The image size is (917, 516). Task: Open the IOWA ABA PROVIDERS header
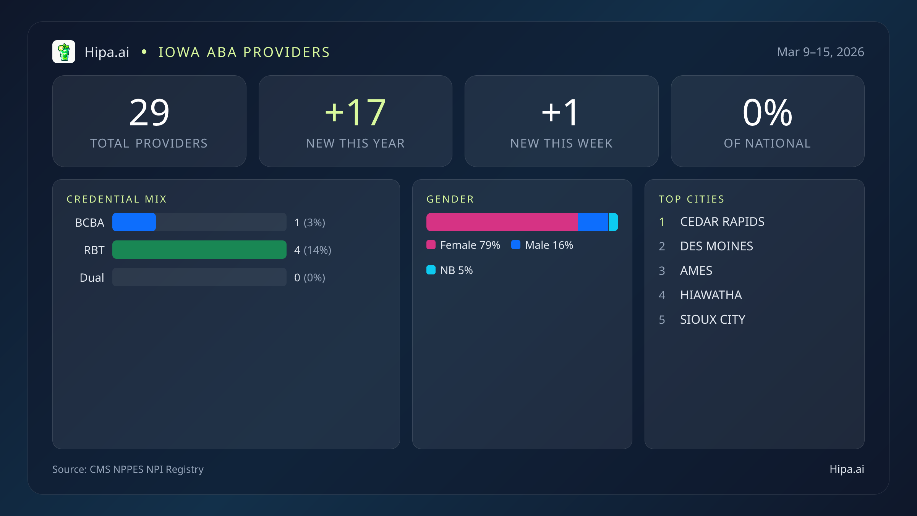(244, 52)
